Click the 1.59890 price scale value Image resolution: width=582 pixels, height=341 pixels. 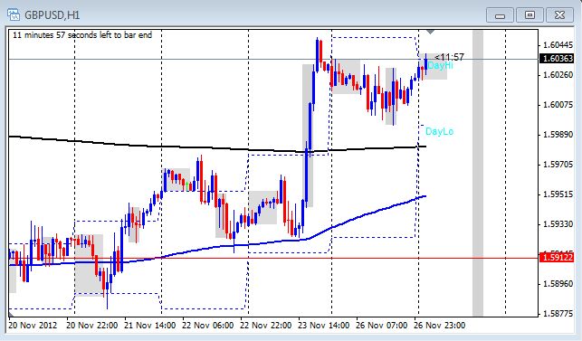point(558,135)
